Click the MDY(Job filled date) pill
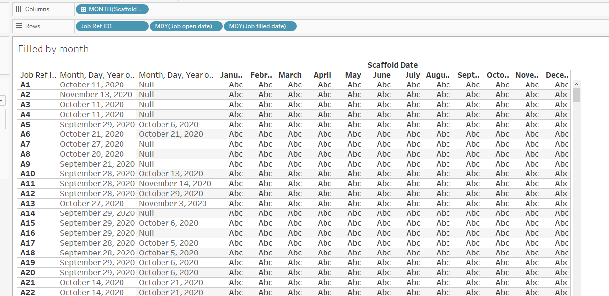Screen dimensions: 609x296 coord(260,26)
